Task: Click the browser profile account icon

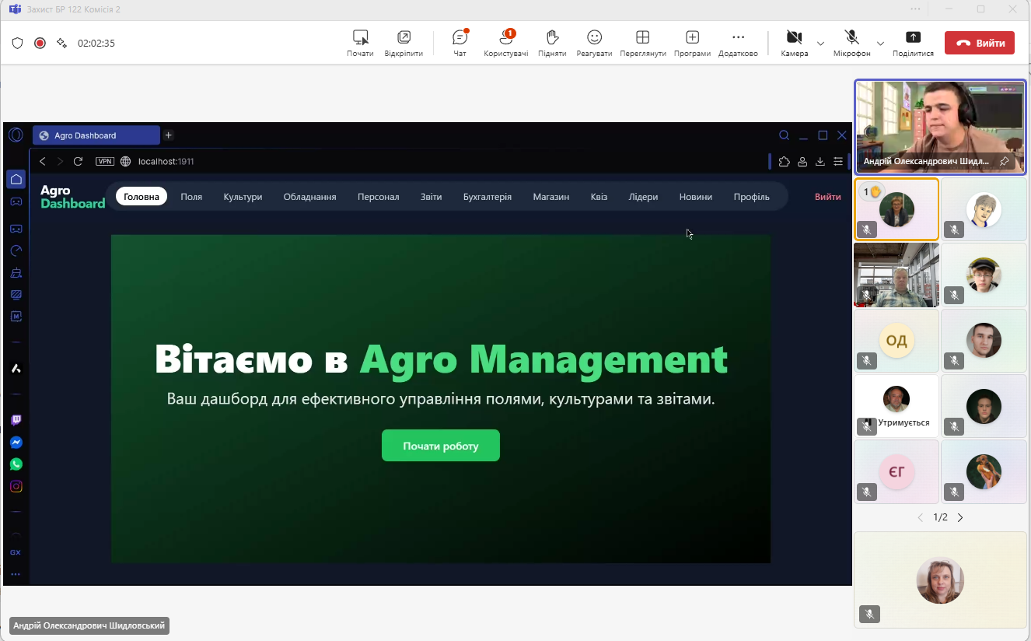Action: (x=802, y=162)
